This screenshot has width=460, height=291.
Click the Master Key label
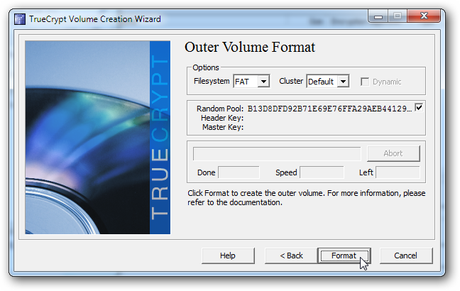point(223,127)
